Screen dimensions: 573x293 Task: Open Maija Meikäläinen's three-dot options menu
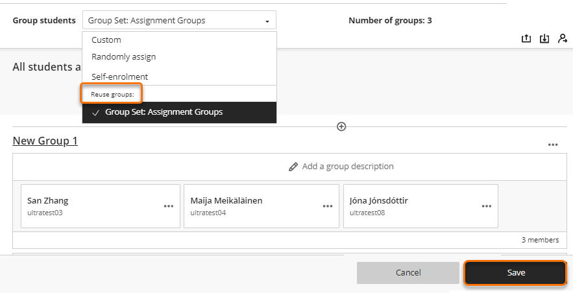(x=328, y=206)
